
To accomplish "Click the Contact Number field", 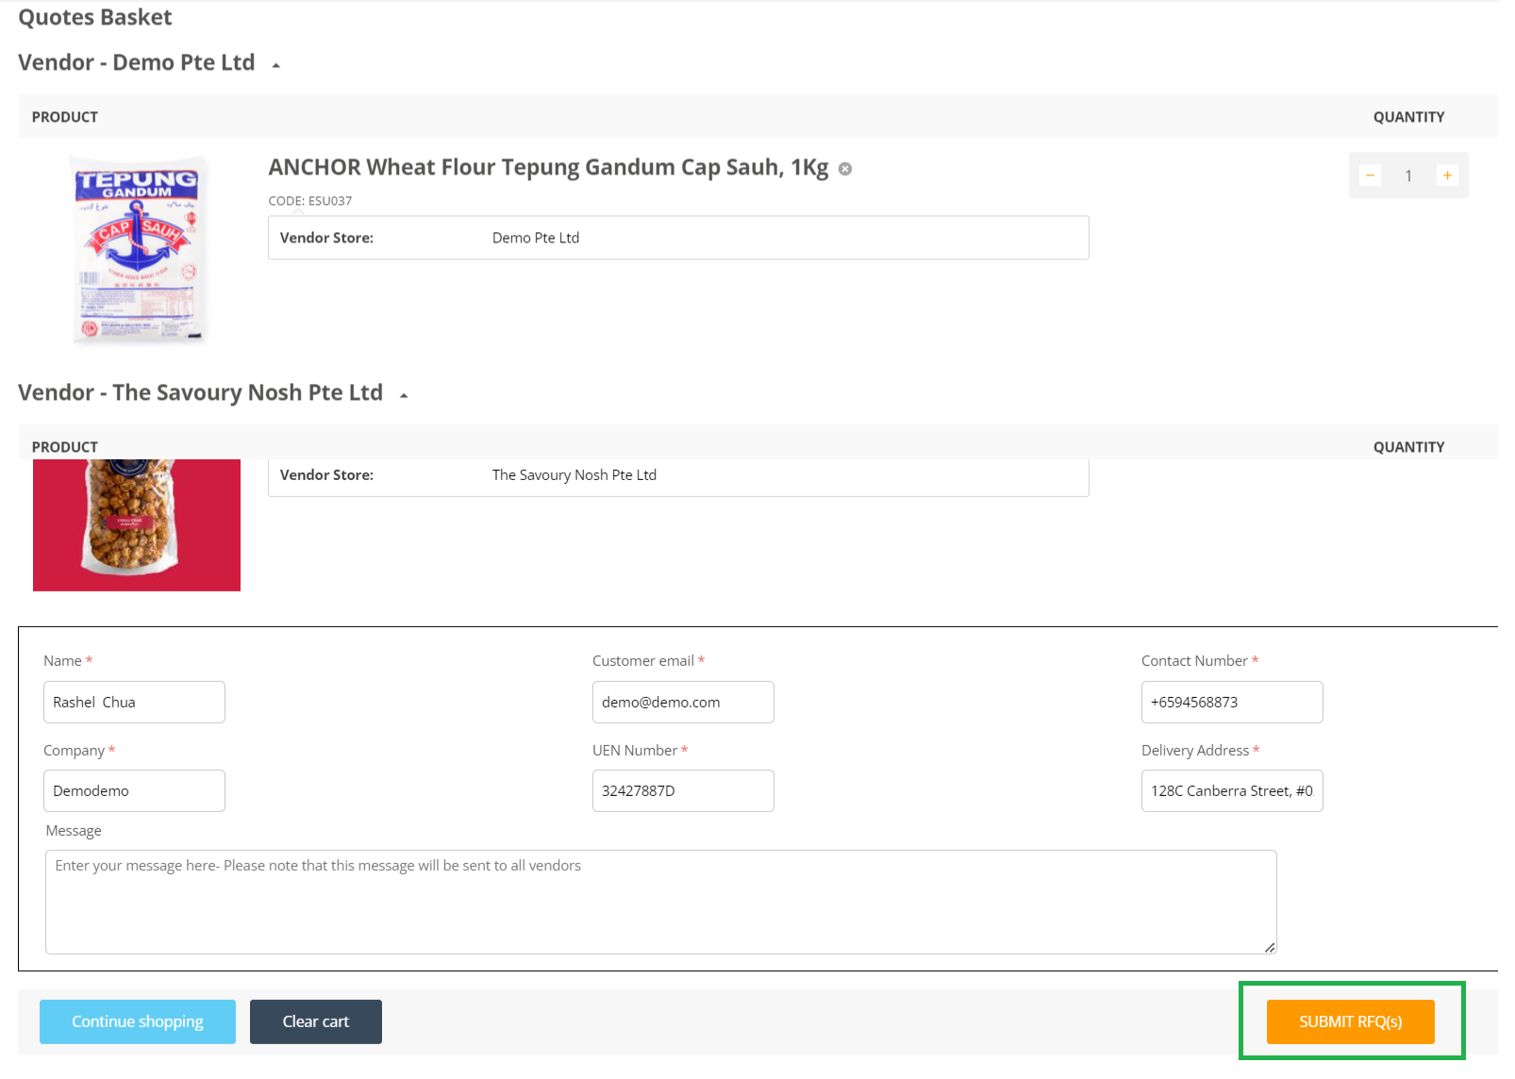I will coord(1231,702).
